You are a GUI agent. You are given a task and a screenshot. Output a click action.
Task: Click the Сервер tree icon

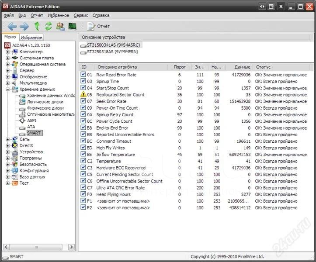pos(15,70)
